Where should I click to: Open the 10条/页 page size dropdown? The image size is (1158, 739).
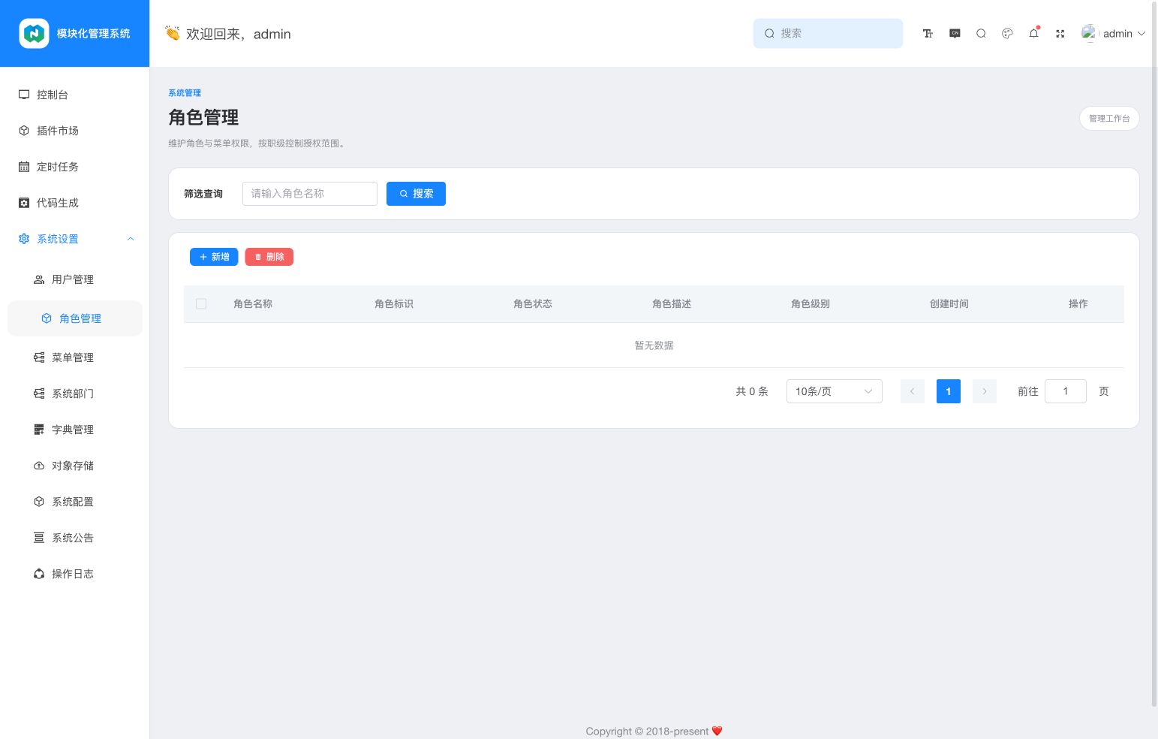(835, 391)
